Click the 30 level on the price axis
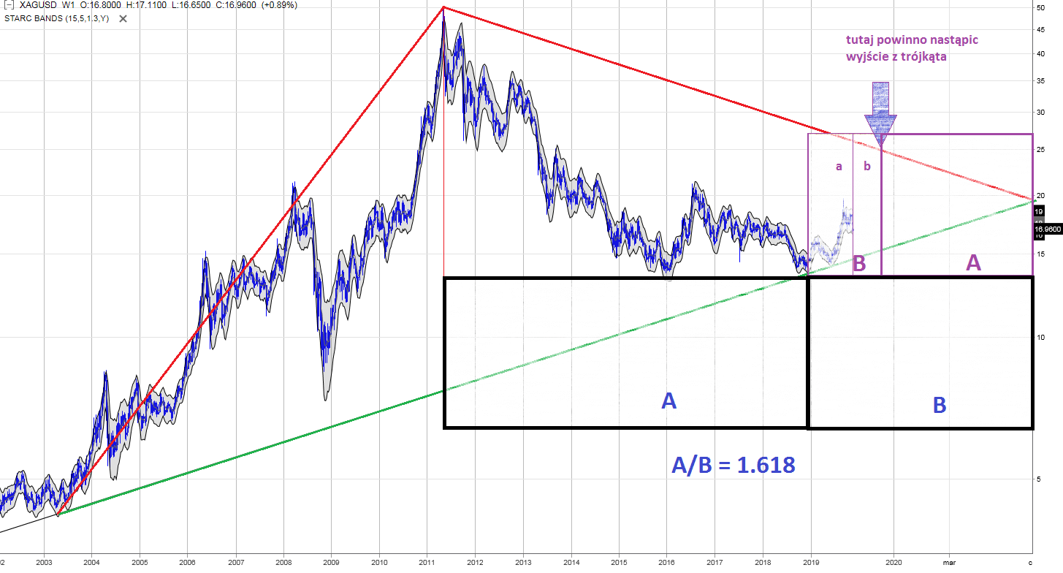The height and width of the screenshot is (573, 1063). click(x=1040, y=113)
